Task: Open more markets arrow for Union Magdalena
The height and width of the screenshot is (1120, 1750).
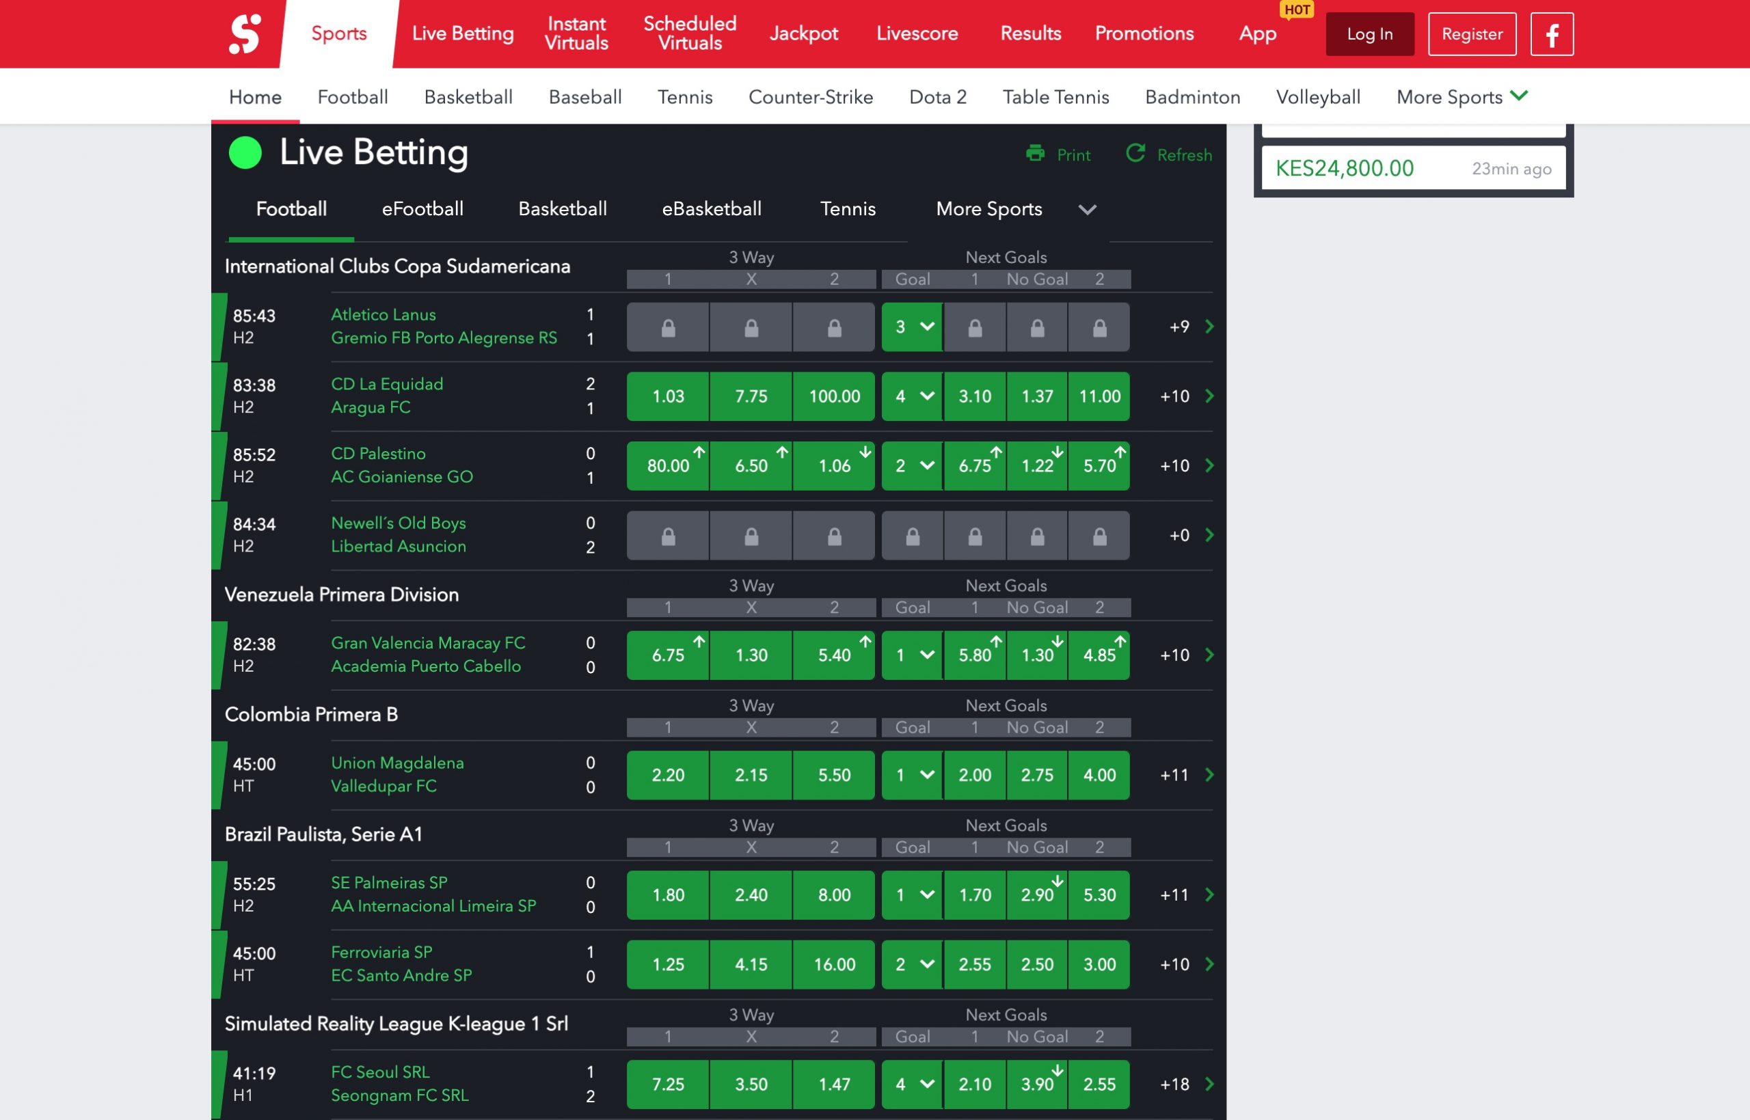Action: click(1209, 776)
